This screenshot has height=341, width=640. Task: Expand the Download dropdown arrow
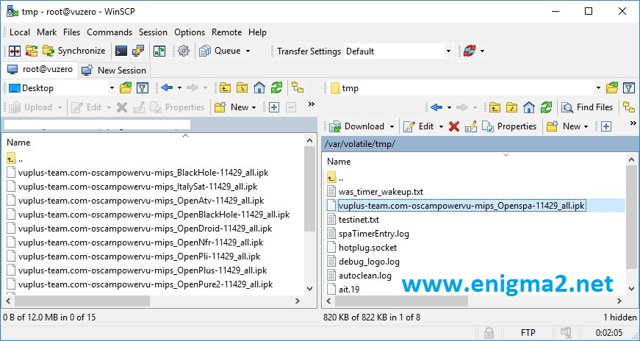click(392, 126)
